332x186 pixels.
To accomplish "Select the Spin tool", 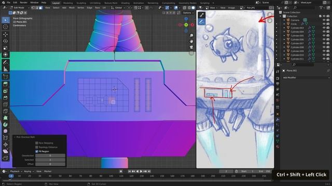I will coord(6,125).
